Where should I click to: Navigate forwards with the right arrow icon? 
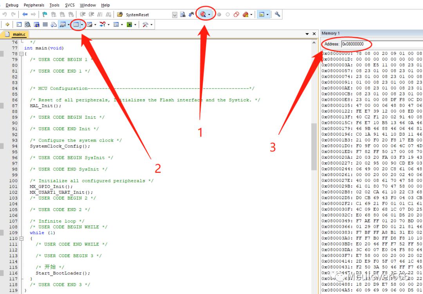[33, 15]
